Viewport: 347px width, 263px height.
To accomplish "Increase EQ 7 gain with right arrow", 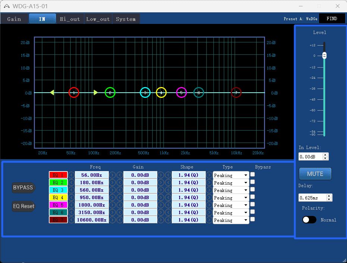I will pyautogui.click(x=161, y=220).
